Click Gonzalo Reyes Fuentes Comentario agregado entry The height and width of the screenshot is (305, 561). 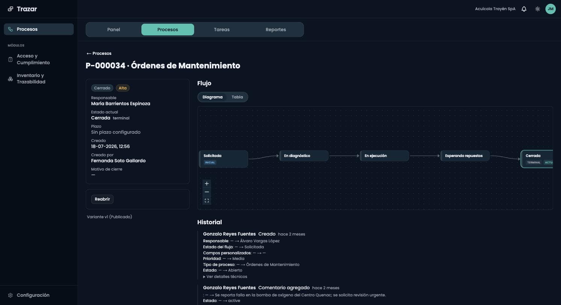271,288
